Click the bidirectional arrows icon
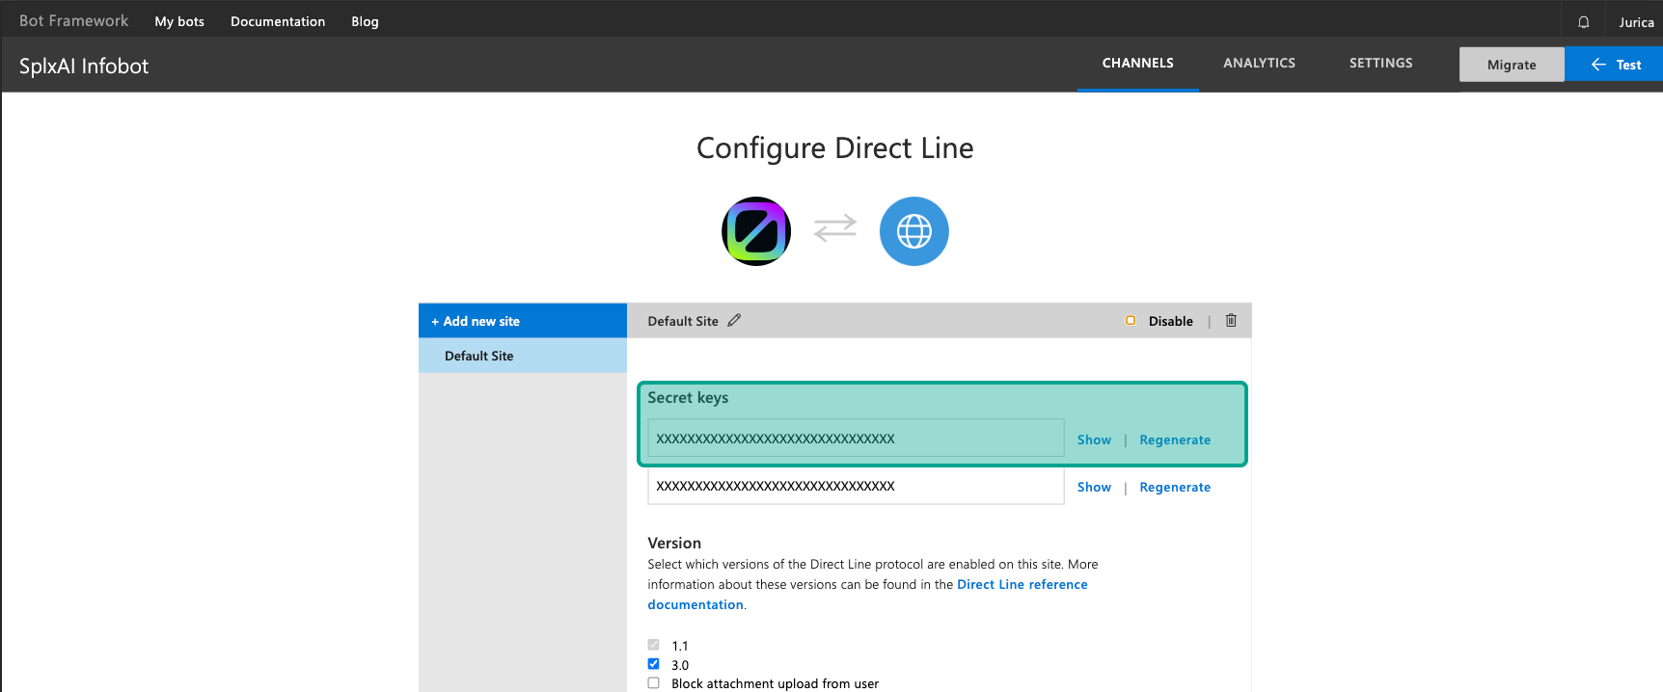The image size is (1663, 692). (x=835, y=228)
